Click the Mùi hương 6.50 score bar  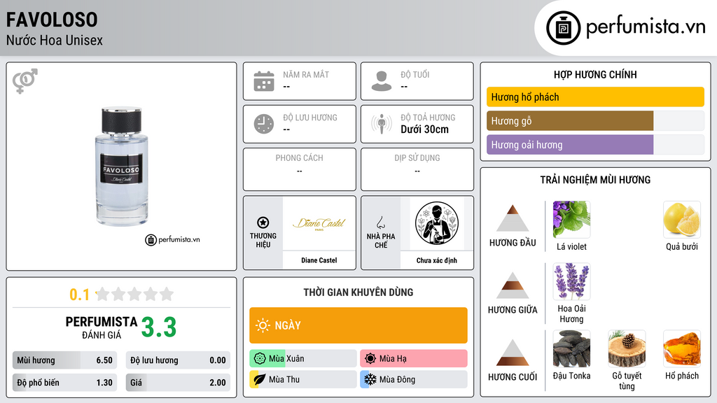point(64,360)
